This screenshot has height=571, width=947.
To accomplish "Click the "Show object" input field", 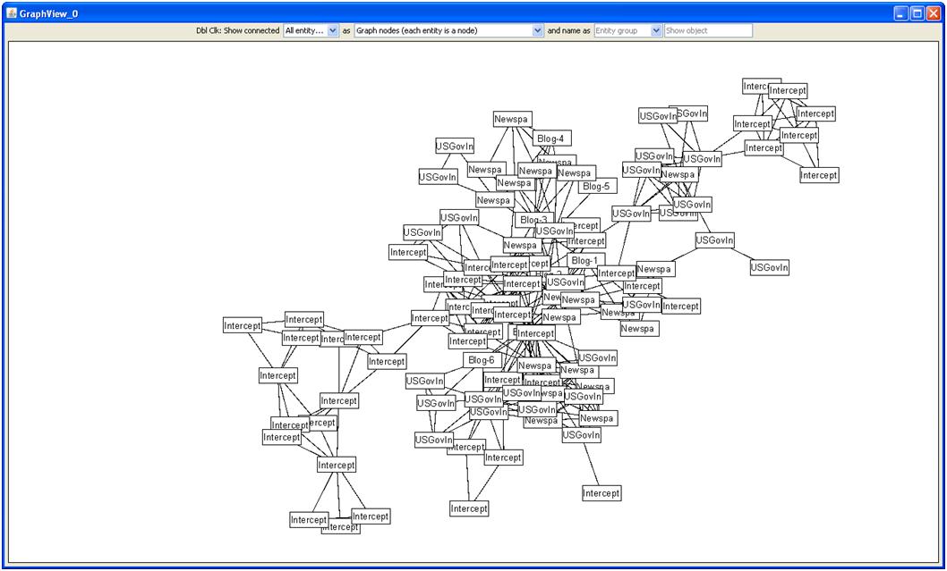I will (708, 30).
